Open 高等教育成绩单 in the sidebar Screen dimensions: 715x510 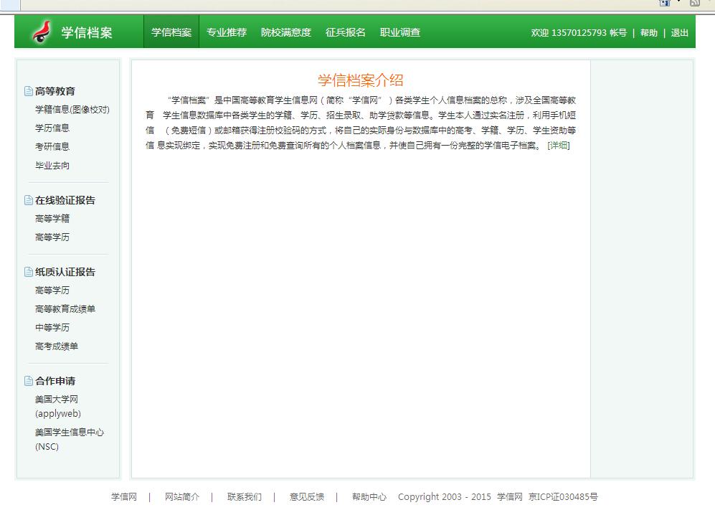[x=65, y=309]
